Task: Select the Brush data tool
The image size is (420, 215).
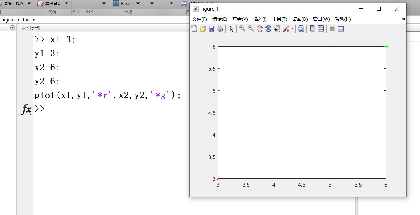Action: pyautogui.click(x=286, y=29)
